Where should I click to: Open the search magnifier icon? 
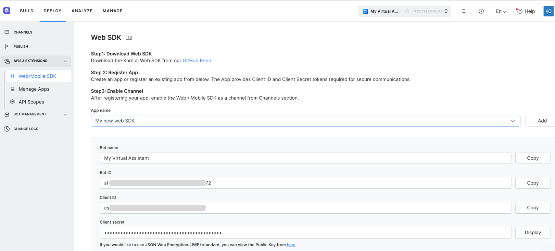point(464,11)
